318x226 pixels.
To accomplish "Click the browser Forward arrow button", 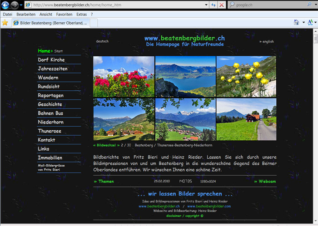I will click(15, 5).
